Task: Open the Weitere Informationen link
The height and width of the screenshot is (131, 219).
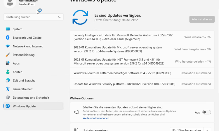Action: [x=96, y=118]
